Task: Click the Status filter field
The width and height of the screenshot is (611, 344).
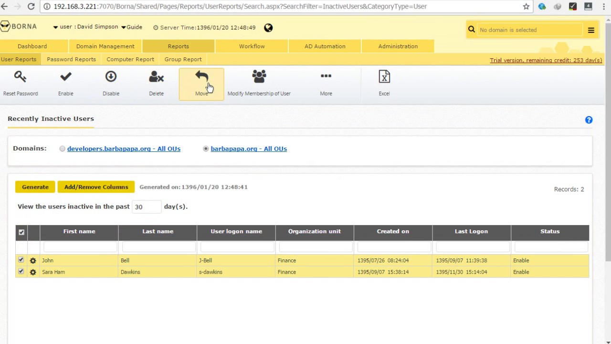Action: [x=551, y=247]
